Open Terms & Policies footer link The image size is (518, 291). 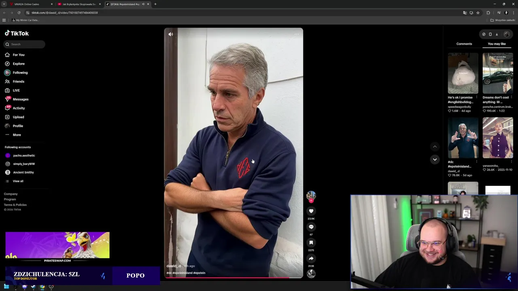[15, 205]
